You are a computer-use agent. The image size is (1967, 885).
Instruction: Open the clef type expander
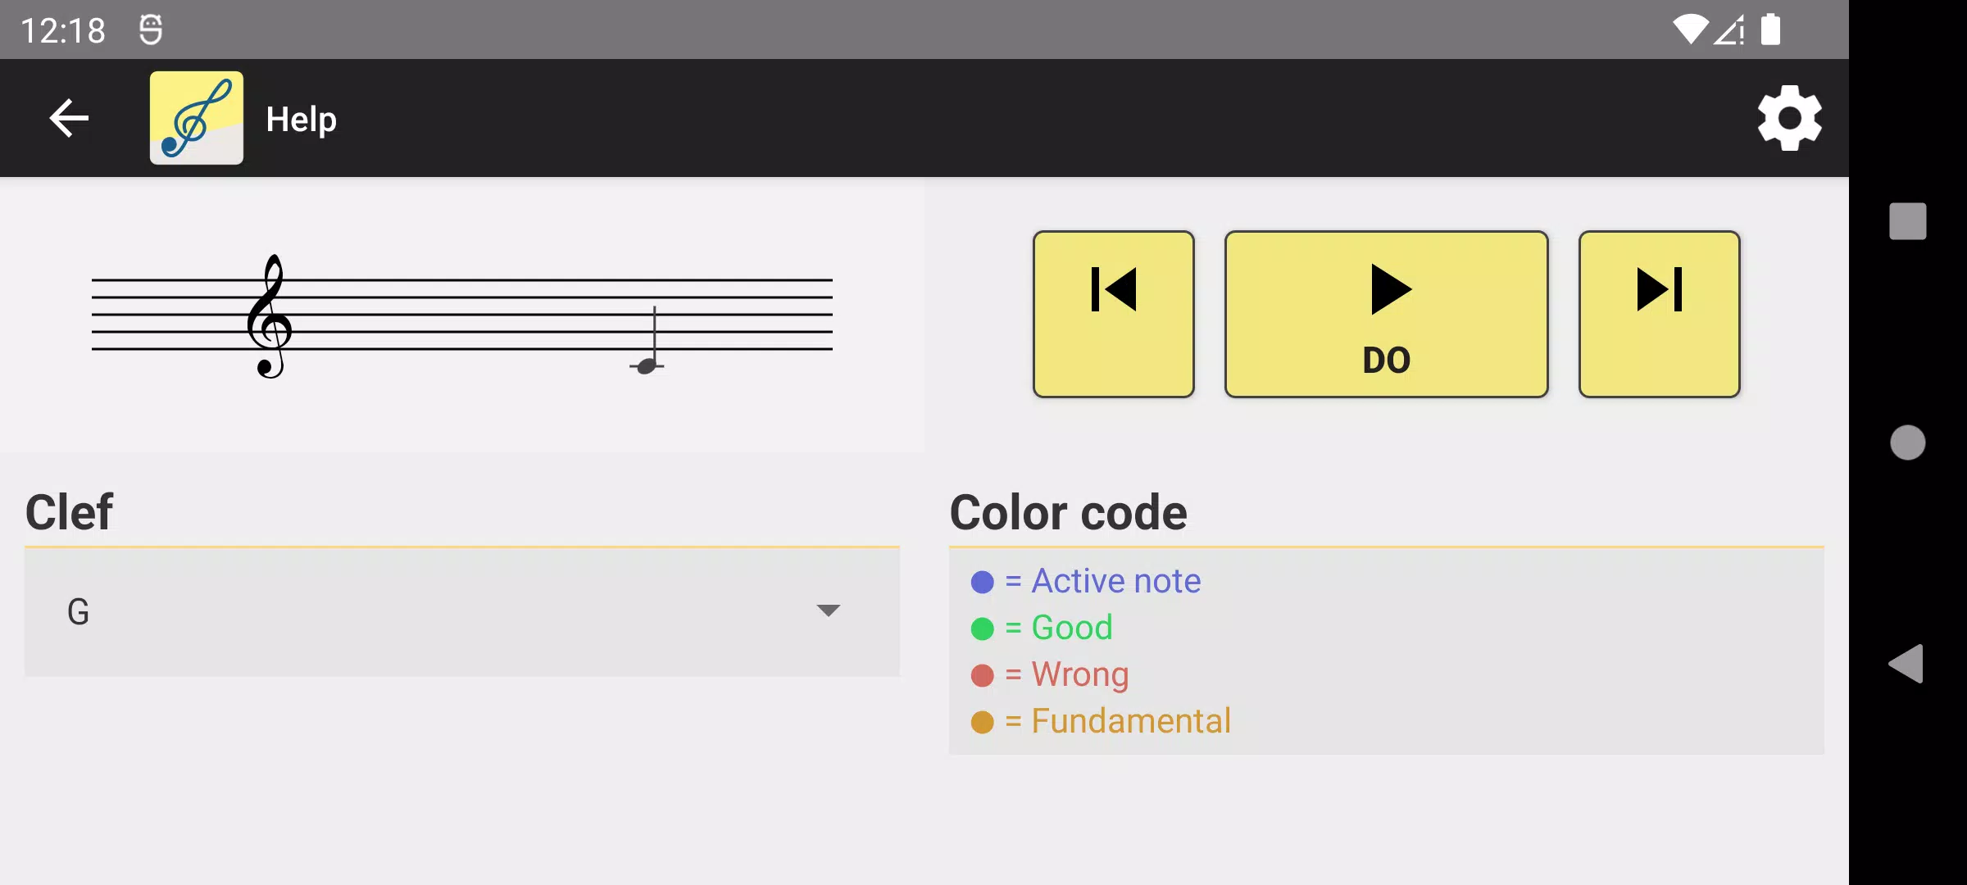827,610
